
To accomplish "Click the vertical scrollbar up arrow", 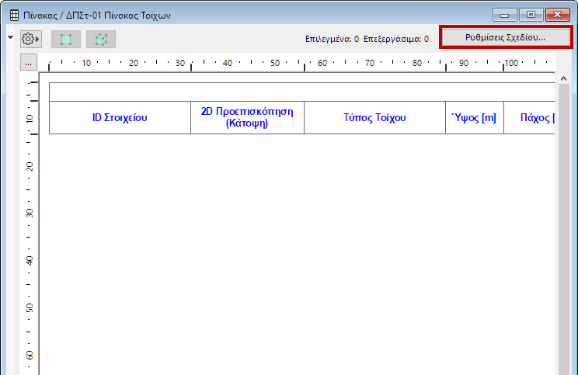I will [563, 78].
